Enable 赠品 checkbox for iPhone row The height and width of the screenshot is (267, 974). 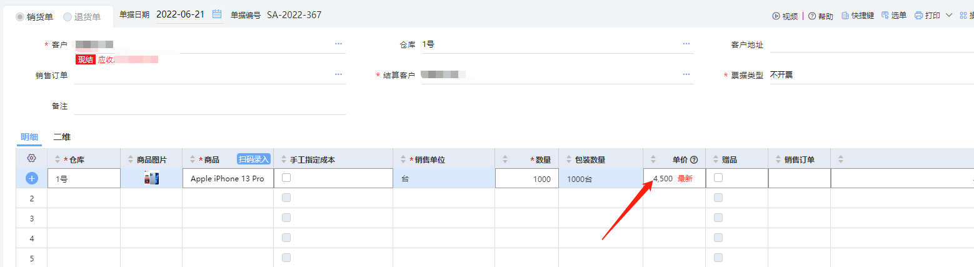tap(718, 178)
